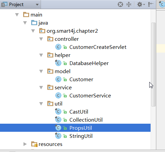
Task: Click the model package label
Action: (62, 71)
